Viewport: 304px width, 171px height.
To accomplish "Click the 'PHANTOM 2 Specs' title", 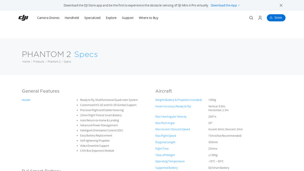I will coord(60,54).
